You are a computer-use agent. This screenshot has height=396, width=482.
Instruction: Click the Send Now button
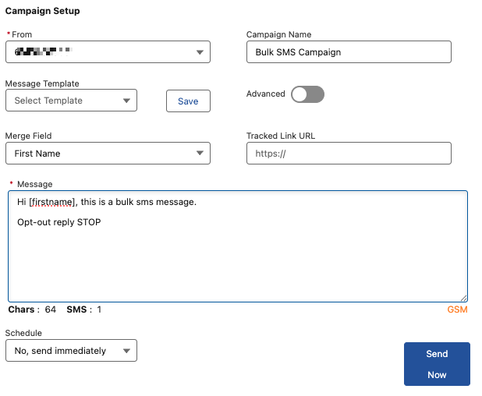pos(437,364)
